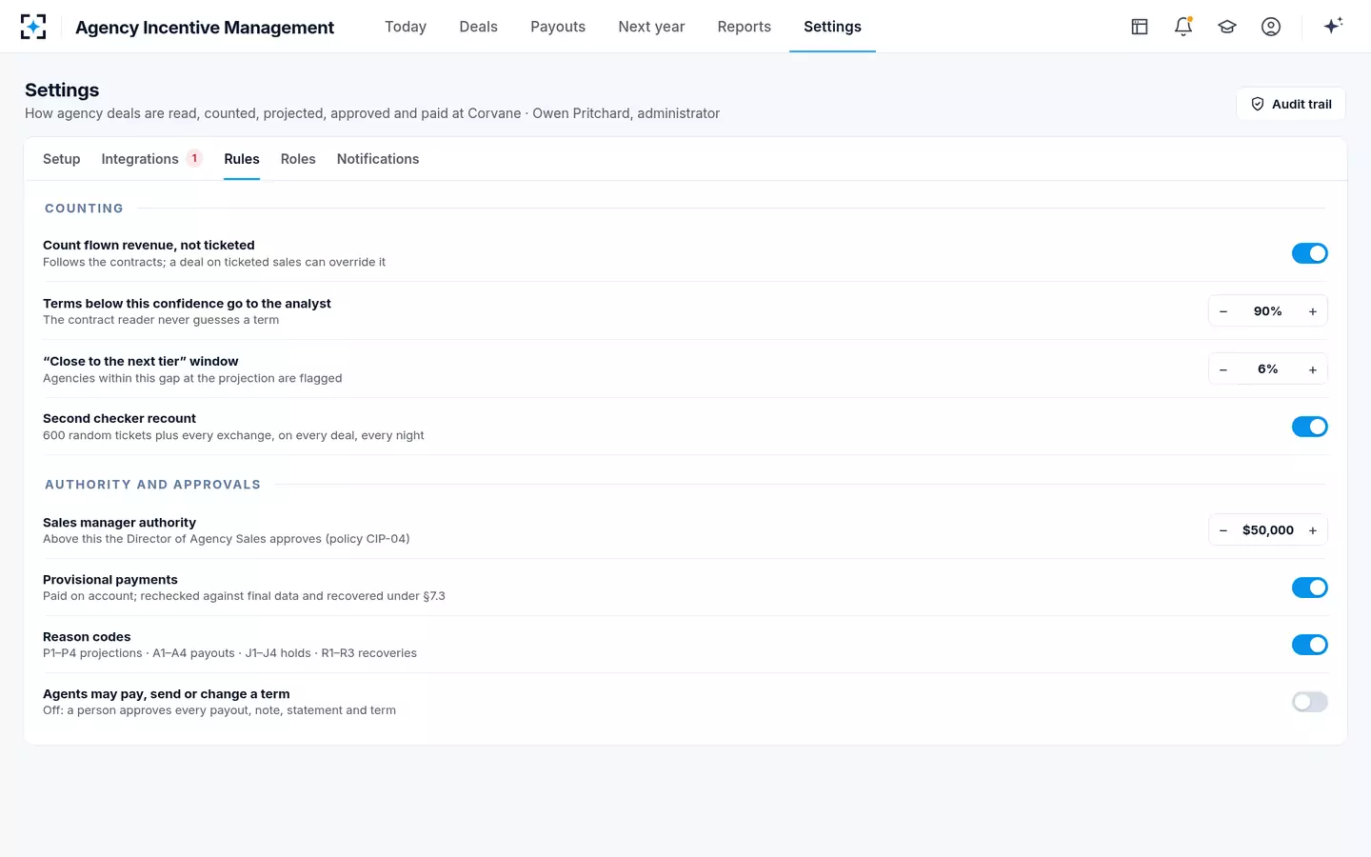Click the Agency Incentive Management title
The image size is (1371, 857).
point(205,28)
